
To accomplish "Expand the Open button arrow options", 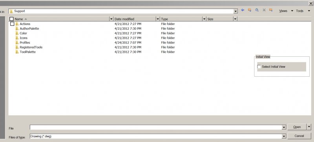I will coord(309,127).
